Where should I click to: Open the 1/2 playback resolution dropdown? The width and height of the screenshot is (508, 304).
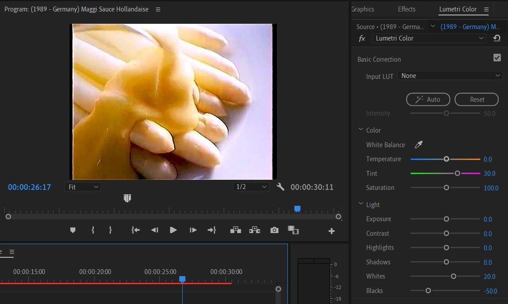click(251, 187)
